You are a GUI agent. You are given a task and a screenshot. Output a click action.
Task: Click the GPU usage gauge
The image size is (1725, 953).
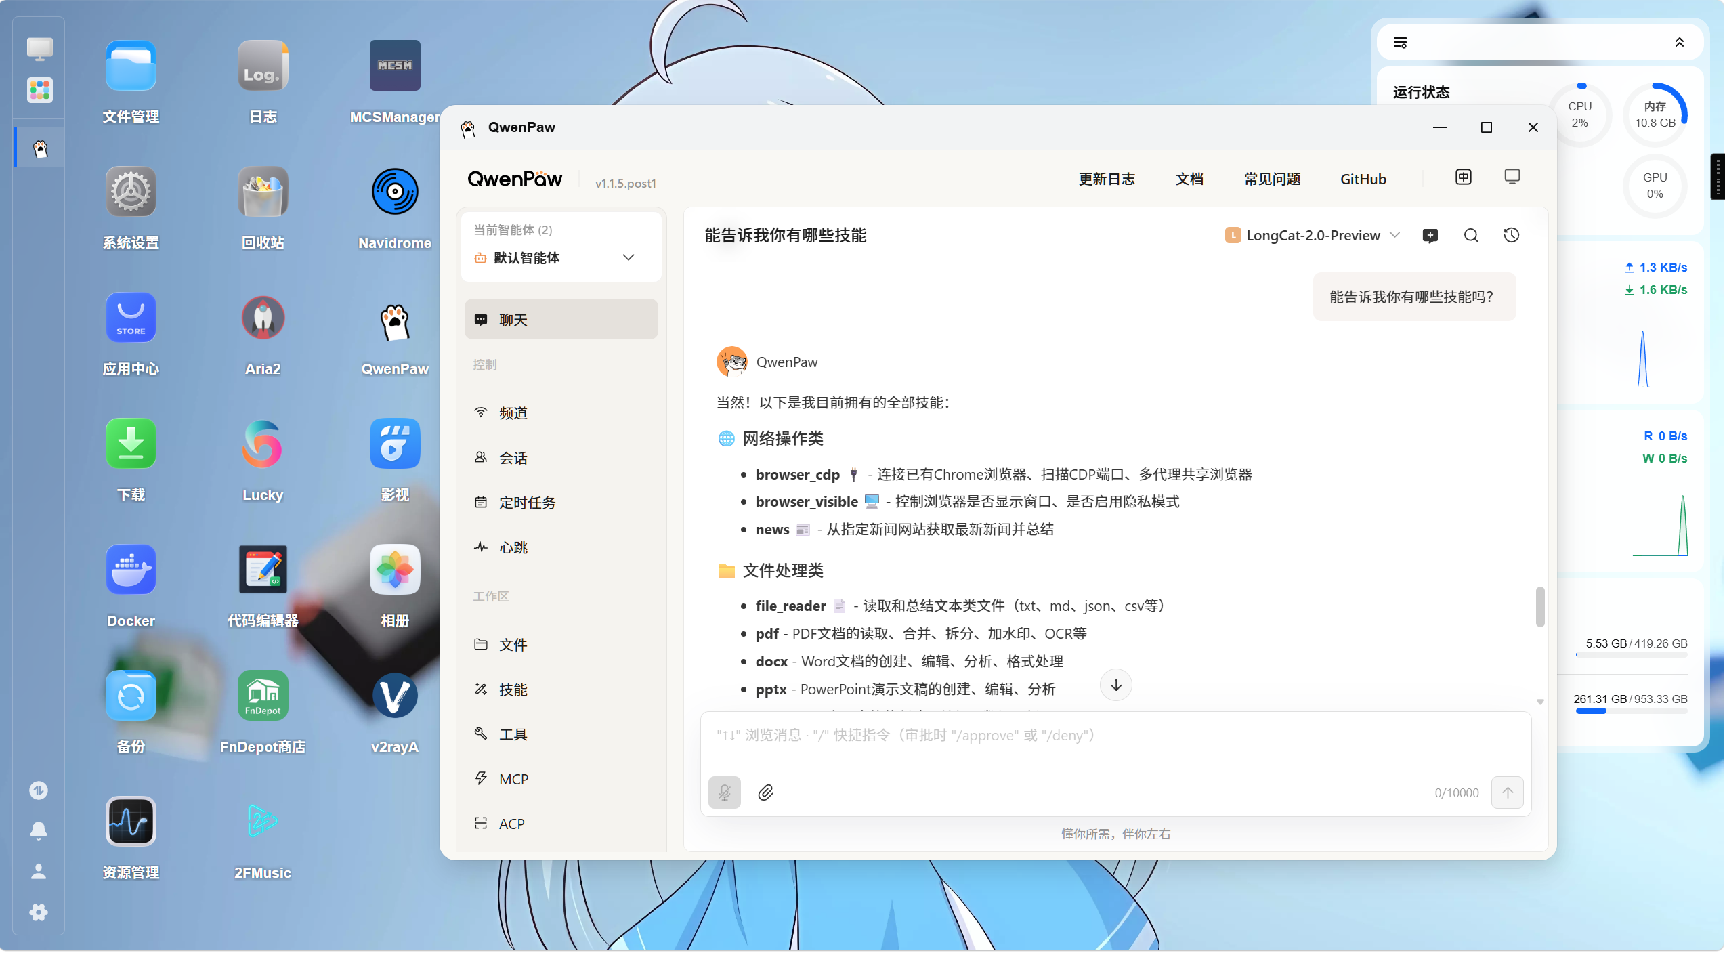tap(1655, 186)
